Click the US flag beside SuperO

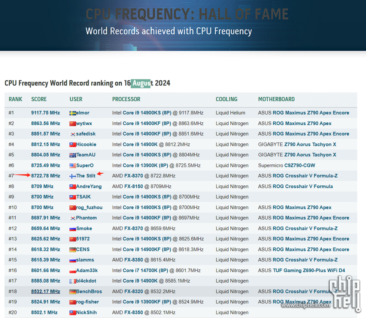coord(72,166)
